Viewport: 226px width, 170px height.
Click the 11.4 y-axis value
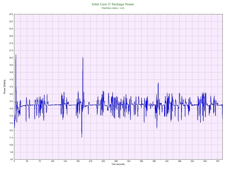[x=11, y=138]
